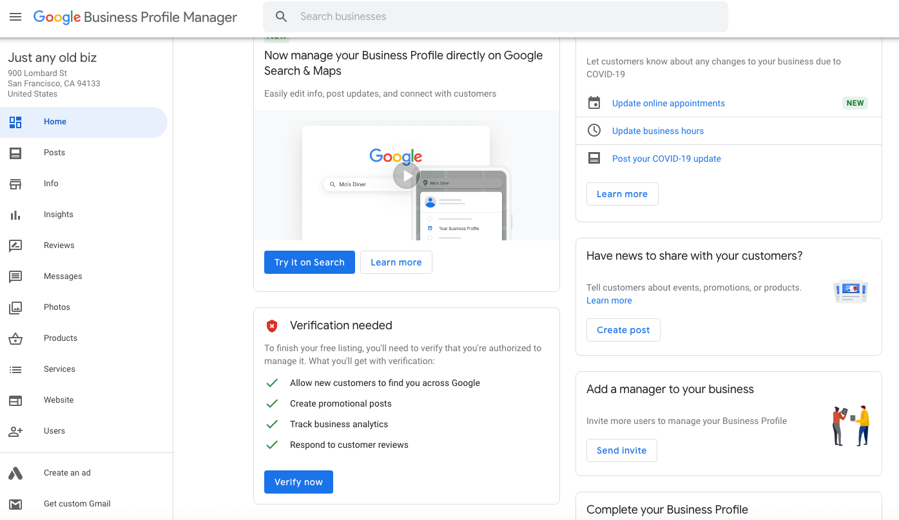Play the Business Profile intro video
Screen dimensions: 899x520
[407, 175]
